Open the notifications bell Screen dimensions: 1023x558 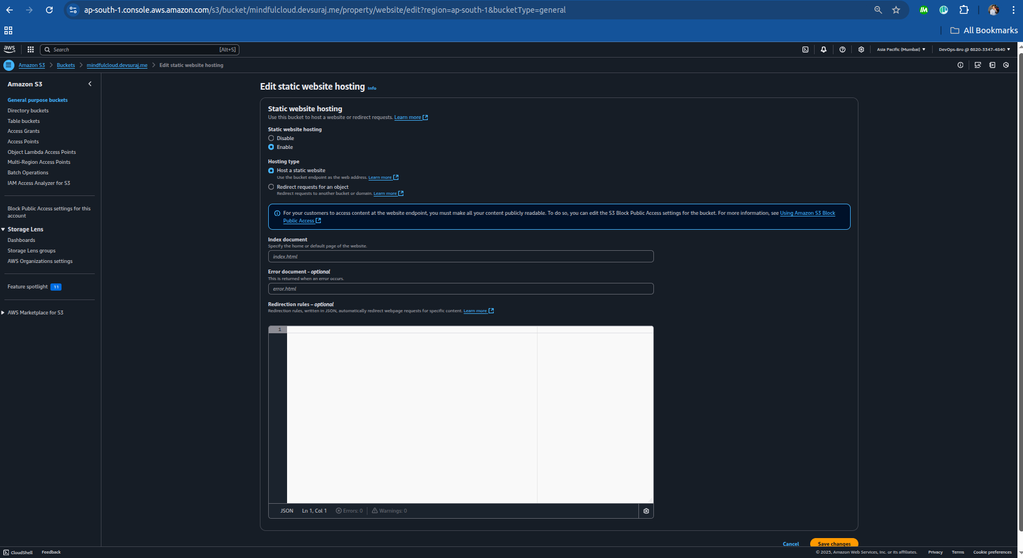823,49
